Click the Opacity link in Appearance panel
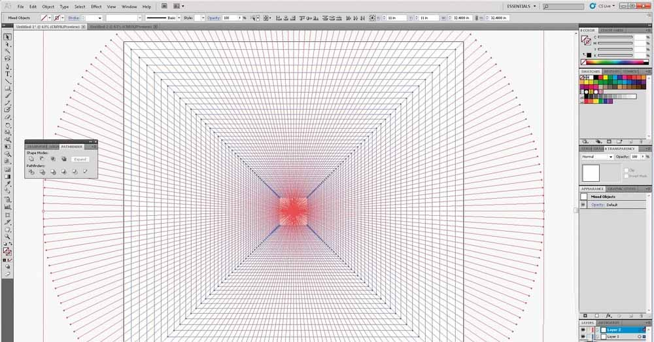This screenshot has height=342, width=654. click(x=597, y=205)
